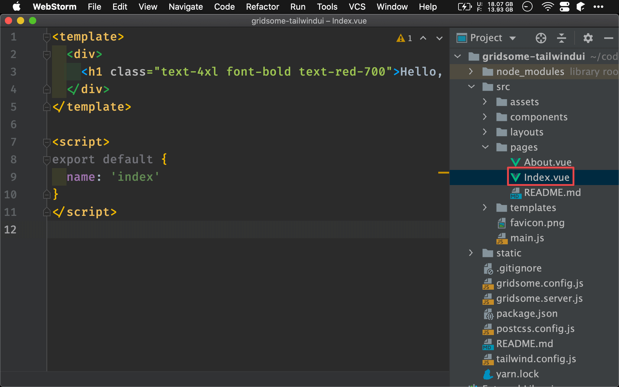This screenshot has width=619, height=387.
Task: Select tailwind.config.js file name
Action: click(536, 359)
